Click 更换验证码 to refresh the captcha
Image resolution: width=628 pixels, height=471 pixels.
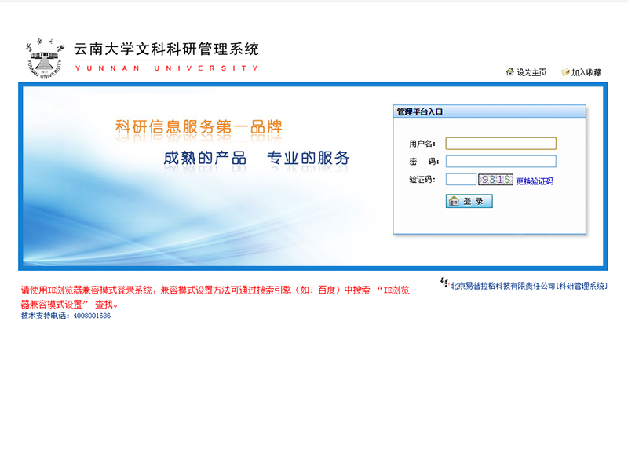tap(535, 181)
